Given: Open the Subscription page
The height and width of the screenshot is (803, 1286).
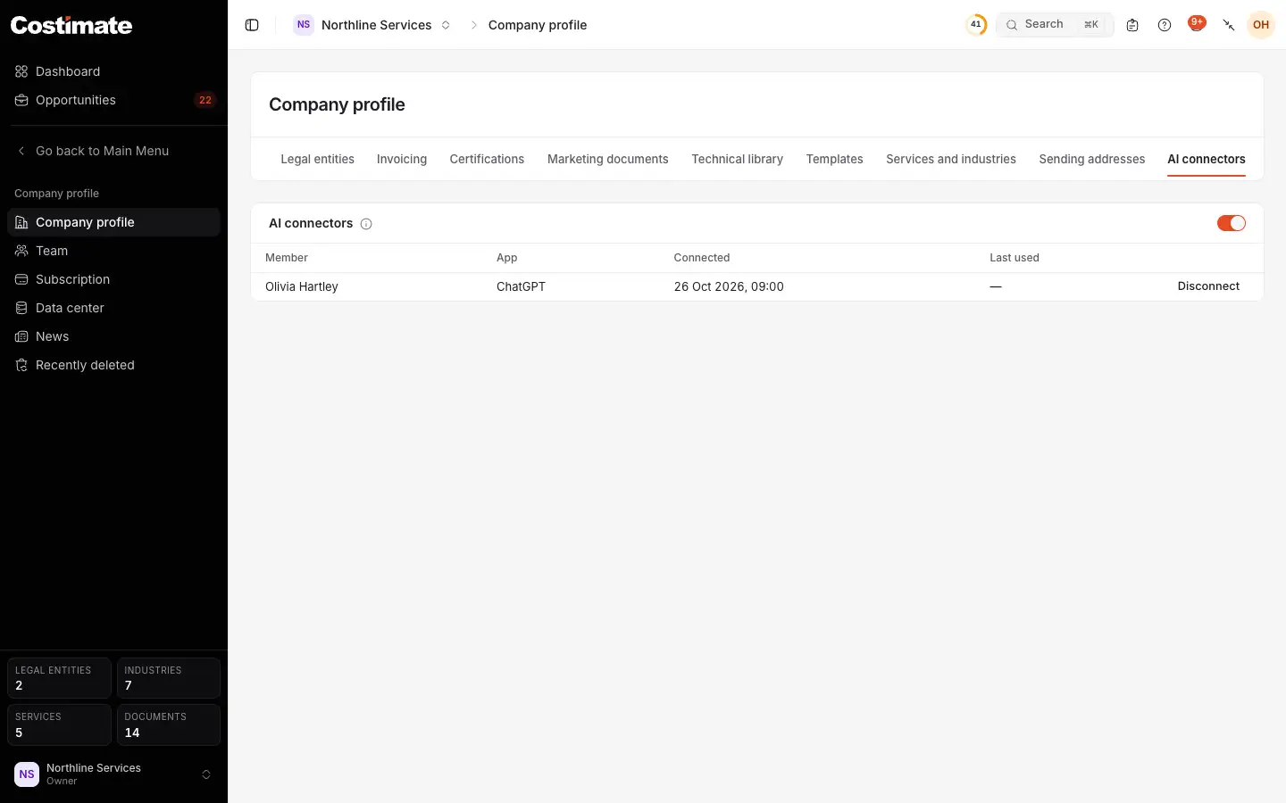Looking at the screenshot, I should click(x=113, y=279).
